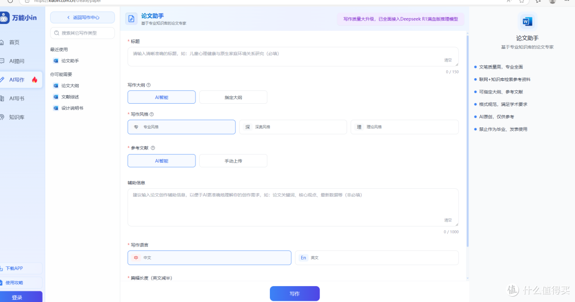This screenshot has height=302, width=575.
Task: Click the AI写书 book icon
Action: click(x=2, y=98)
